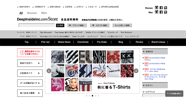Click the メールが届かない!? button
This screenshot has height=102, width=186.
click(30, 83)
